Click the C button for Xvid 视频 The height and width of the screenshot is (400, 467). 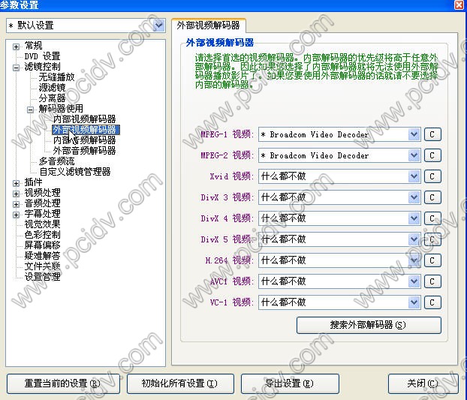pyautogui.click(x=432, y=176)
